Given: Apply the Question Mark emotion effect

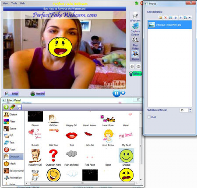Looking at the screenshot, I should [x=53, y=157].
